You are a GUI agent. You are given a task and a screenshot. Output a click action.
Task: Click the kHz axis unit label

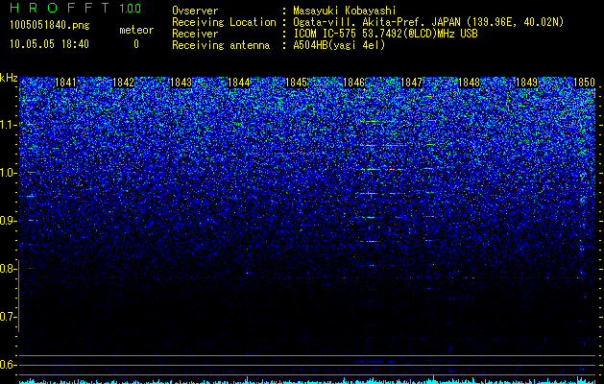[x=9, y=78]
